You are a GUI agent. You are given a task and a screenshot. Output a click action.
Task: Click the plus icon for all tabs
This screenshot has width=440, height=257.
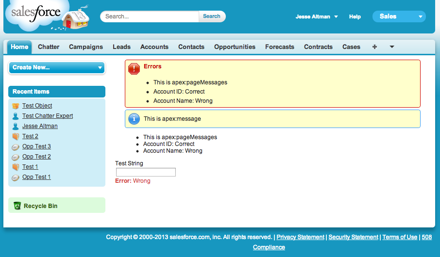[374, 47]
